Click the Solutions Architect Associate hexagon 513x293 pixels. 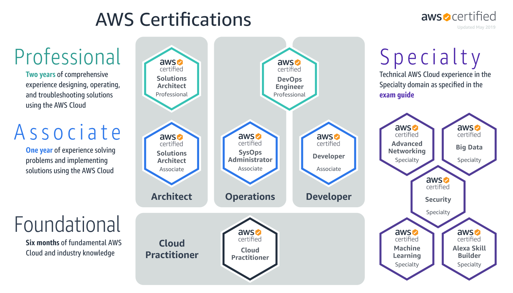172,153
